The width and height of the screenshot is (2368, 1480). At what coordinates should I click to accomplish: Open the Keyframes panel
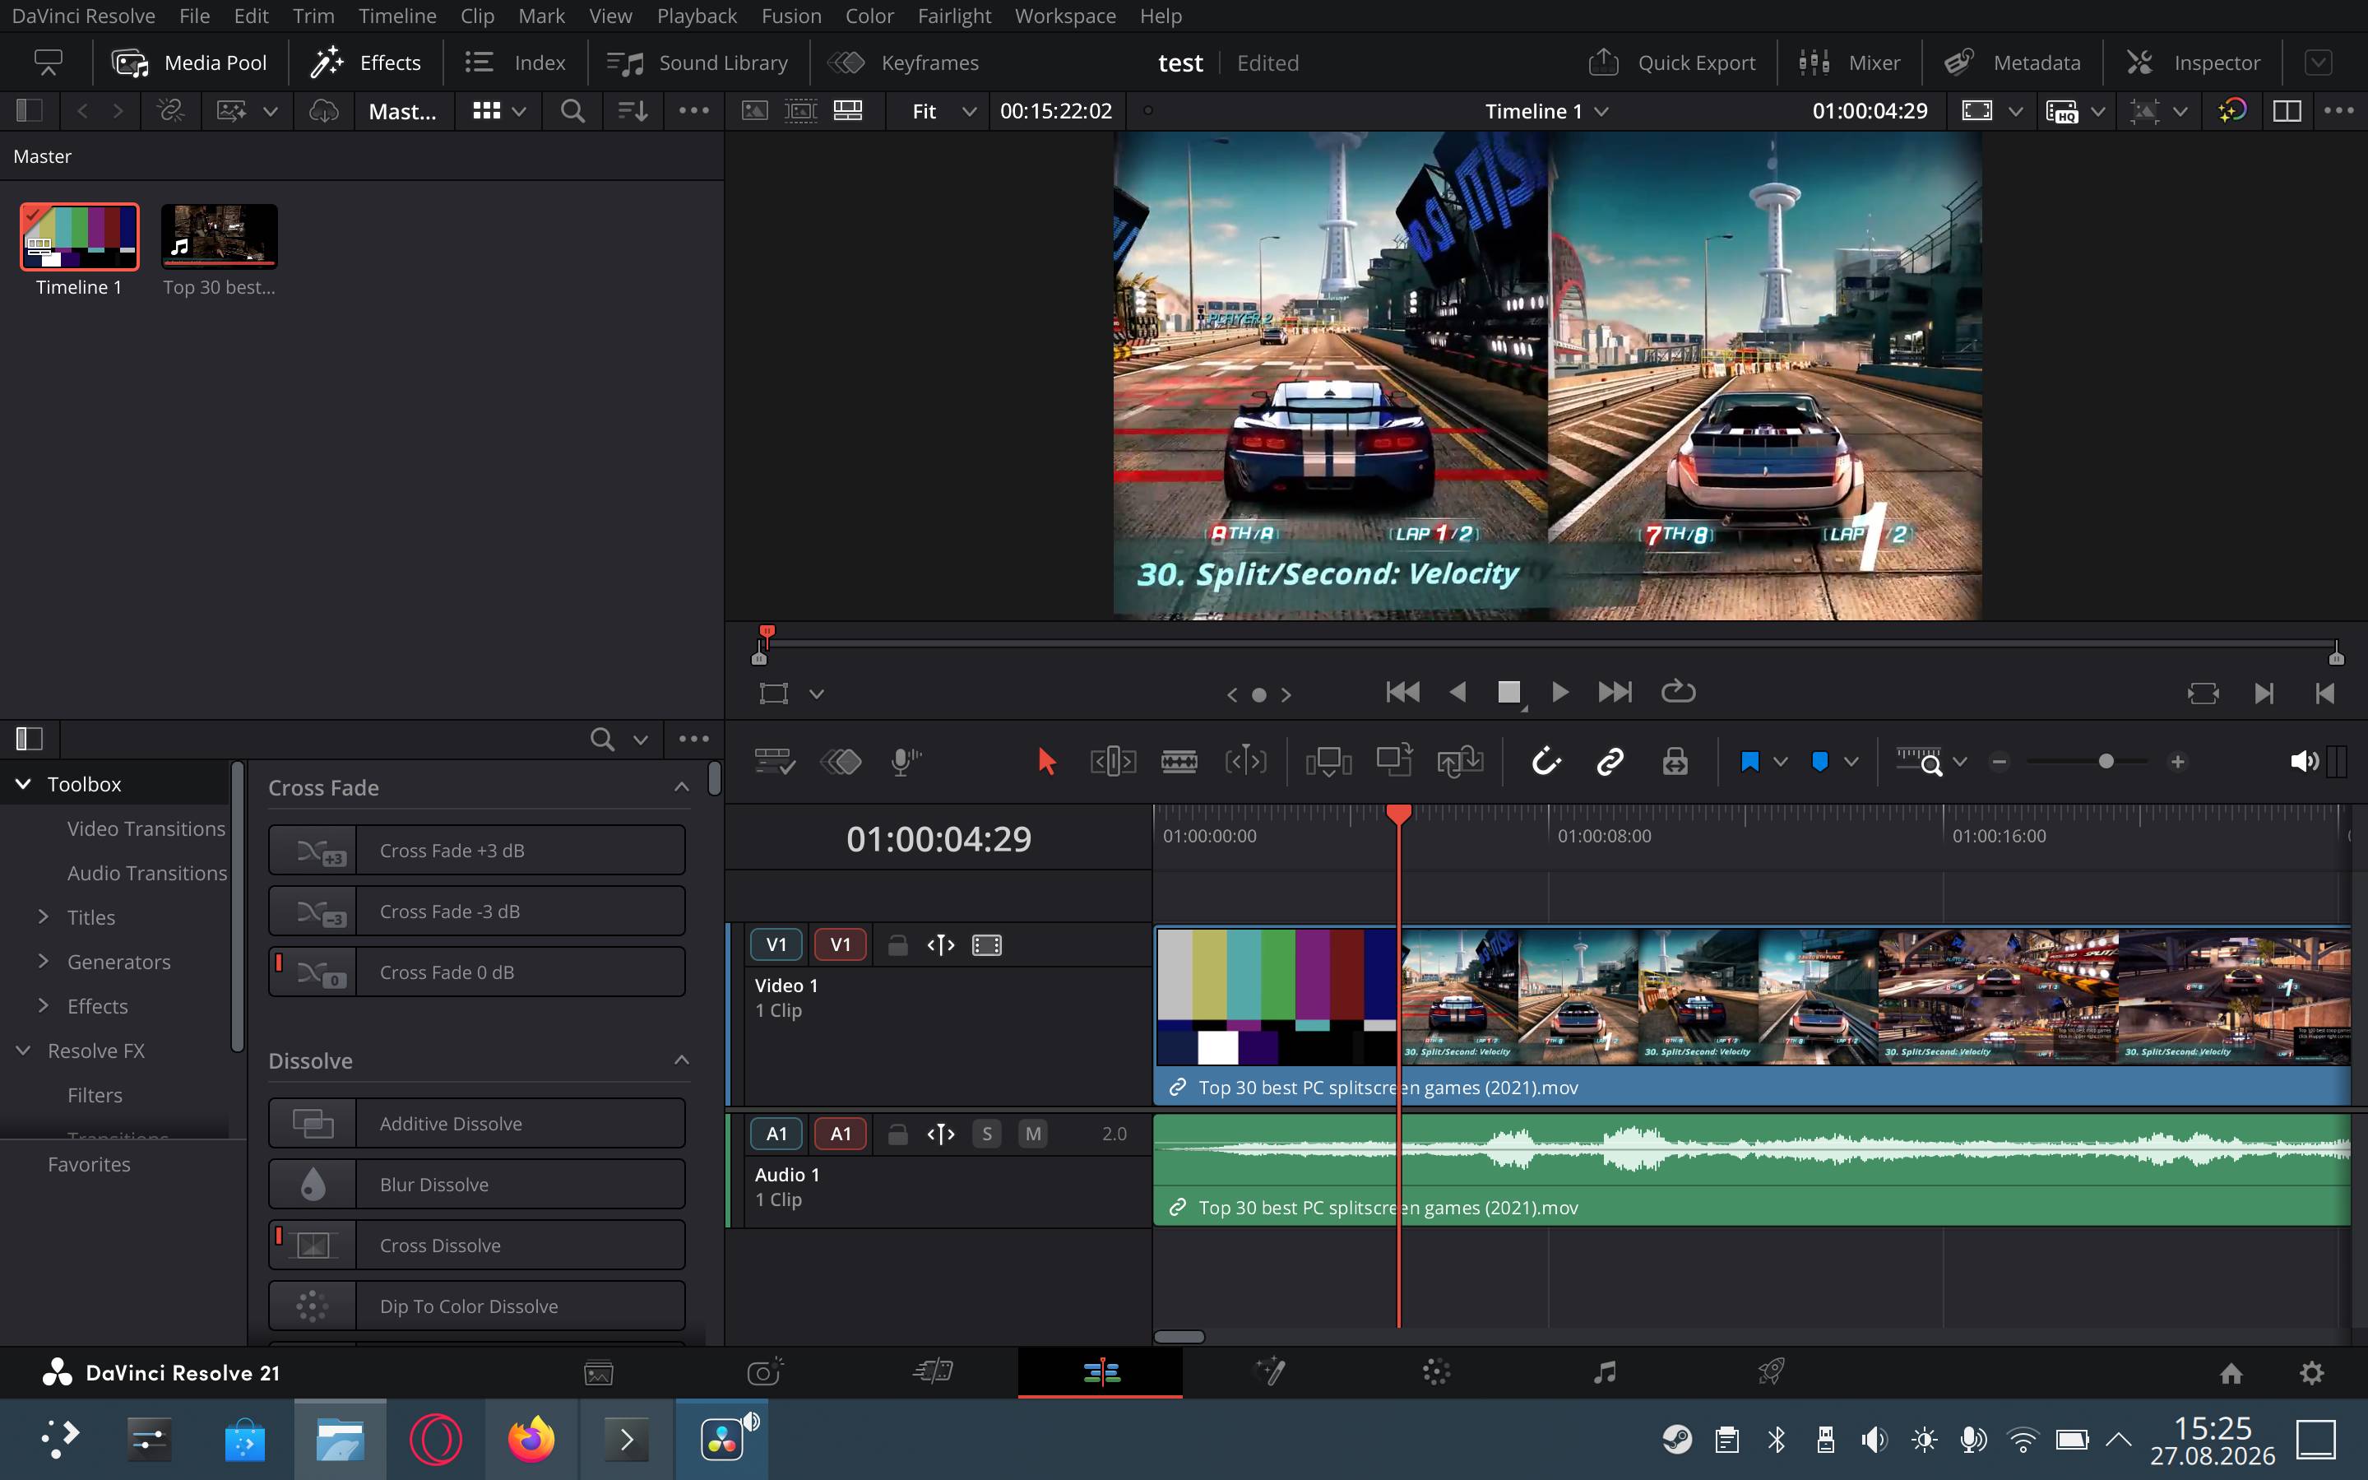[904, 63]
